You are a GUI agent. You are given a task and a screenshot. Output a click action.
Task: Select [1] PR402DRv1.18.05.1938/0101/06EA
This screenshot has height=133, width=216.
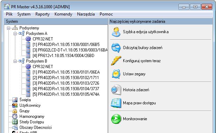click(x=66, y=72)
